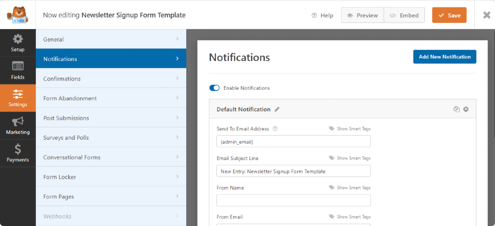The height and width of the screenshot is (226, 495).
Task: Open General settings section
Action: 111,39
